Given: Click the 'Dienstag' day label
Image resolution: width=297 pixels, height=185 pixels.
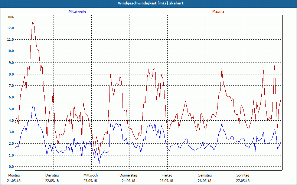Looking at the screenshot, I should tap(52, 175).
